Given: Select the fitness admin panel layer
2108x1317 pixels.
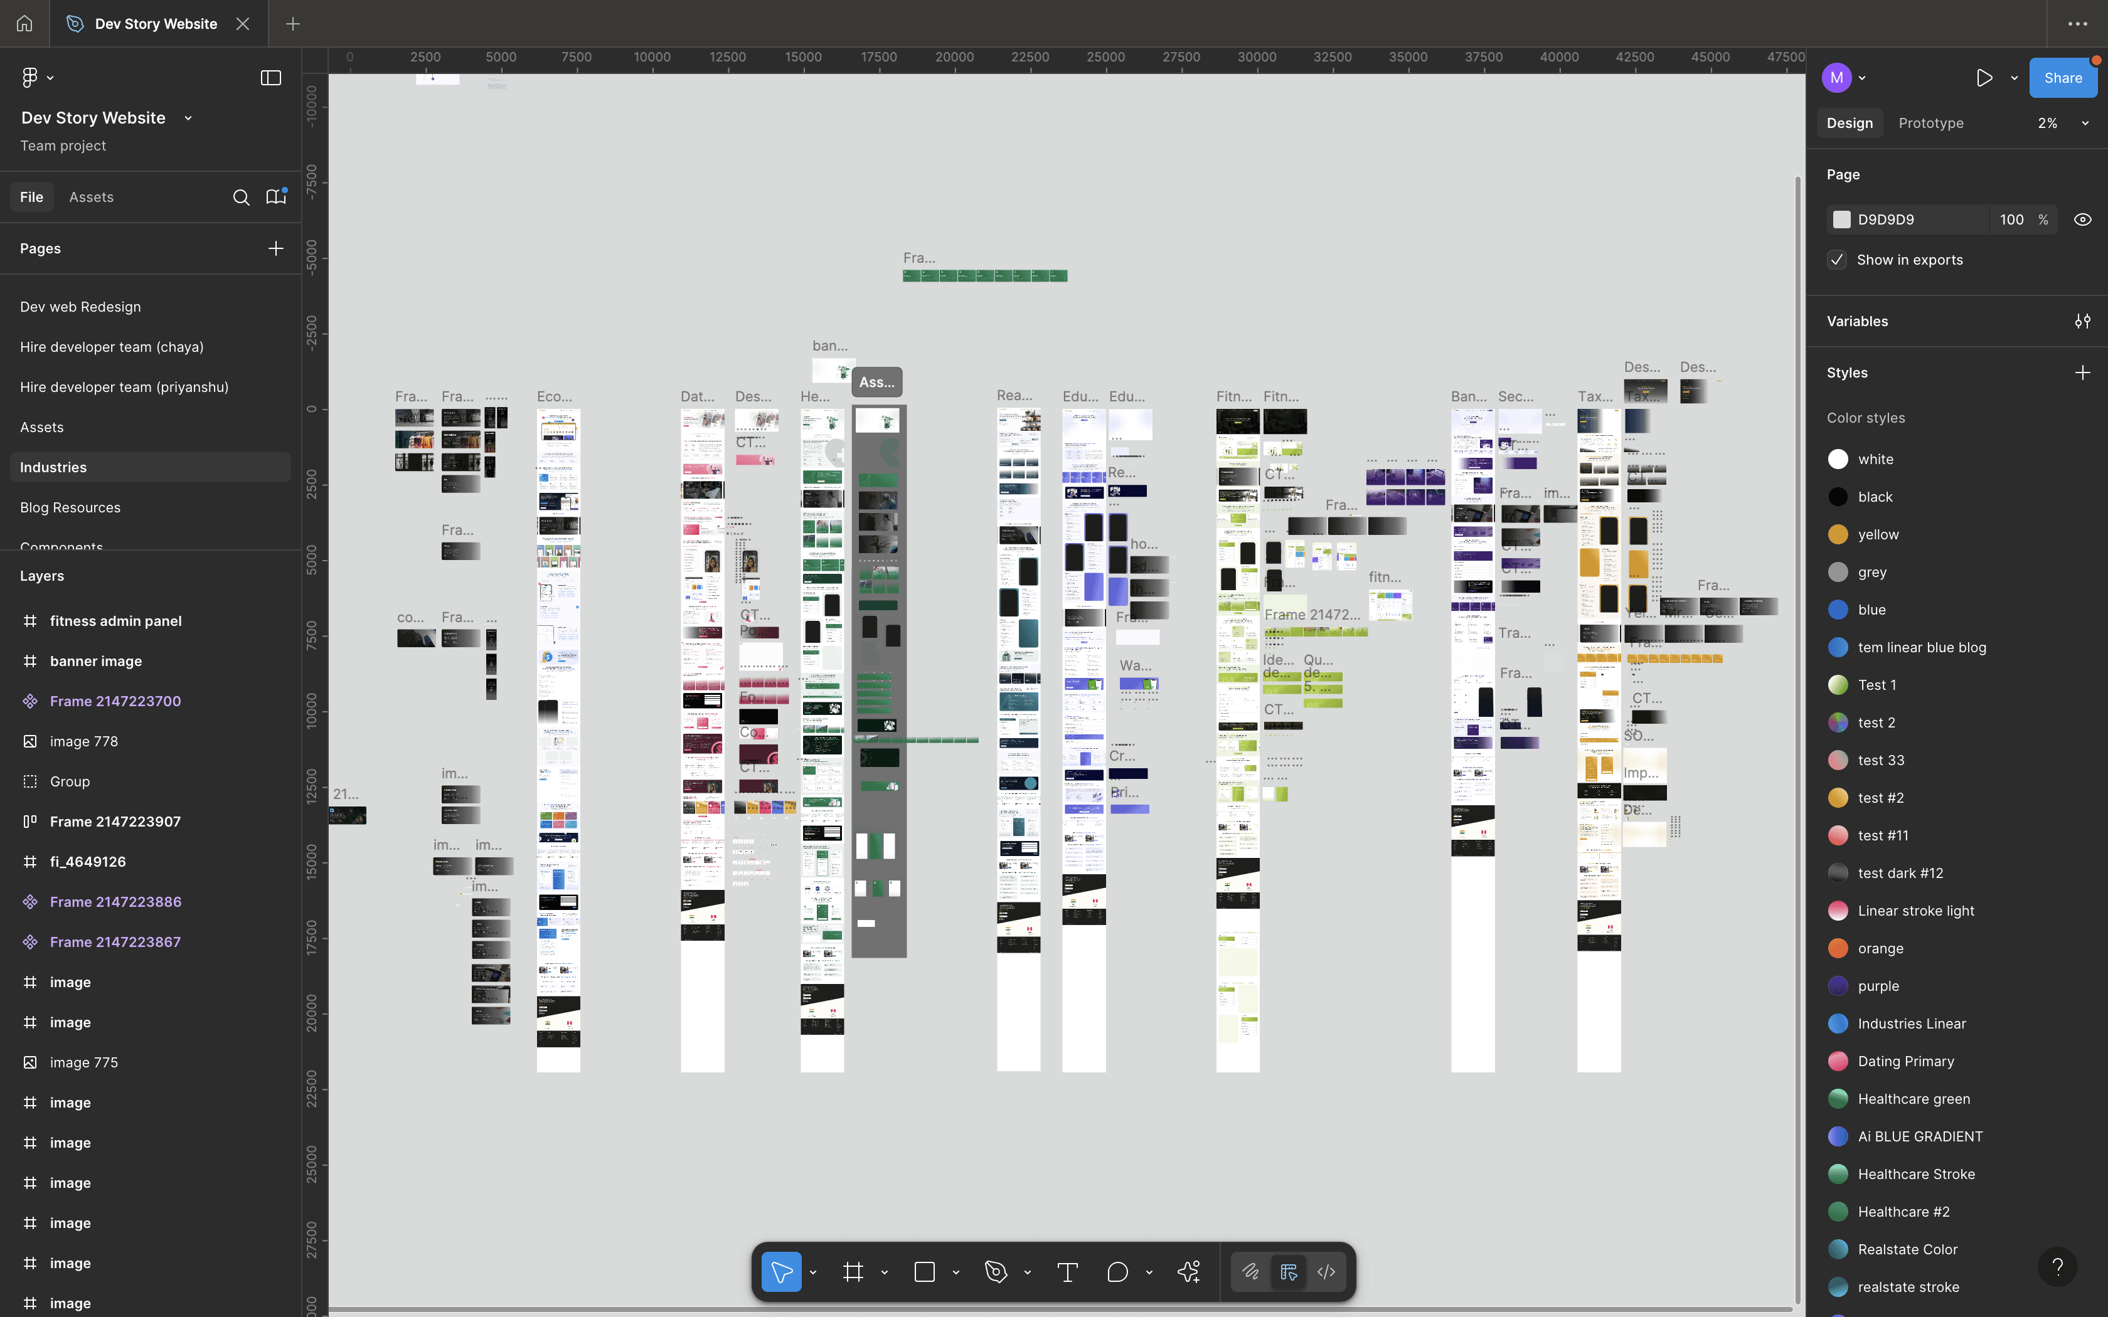Looking at the screenshot, I should coord(116,621).
